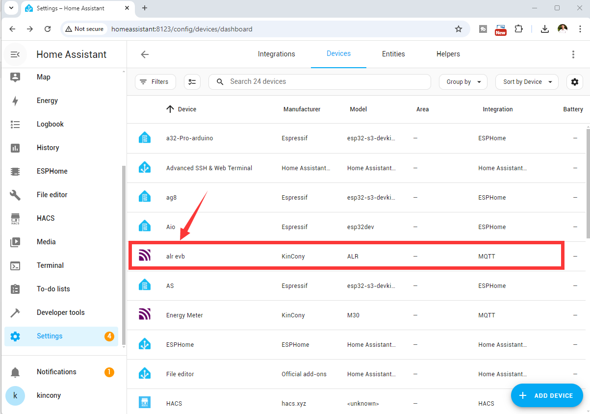Image resolution: width=590 pixels, height=414 pixels.
Task: Collapse the Home Assistant sidebar menu
Action: [15, 54]
